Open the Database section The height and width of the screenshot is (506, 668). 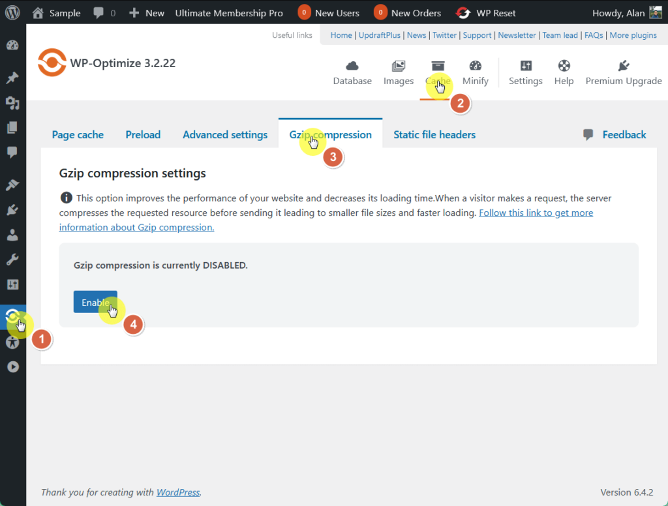[x=352, y=73]
